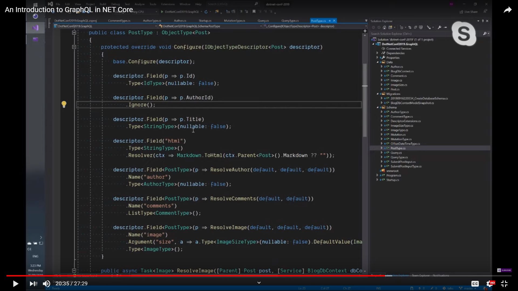
Task: Toggle Solution Explorer auto-hide pin
Action: (x=483, y=21)
